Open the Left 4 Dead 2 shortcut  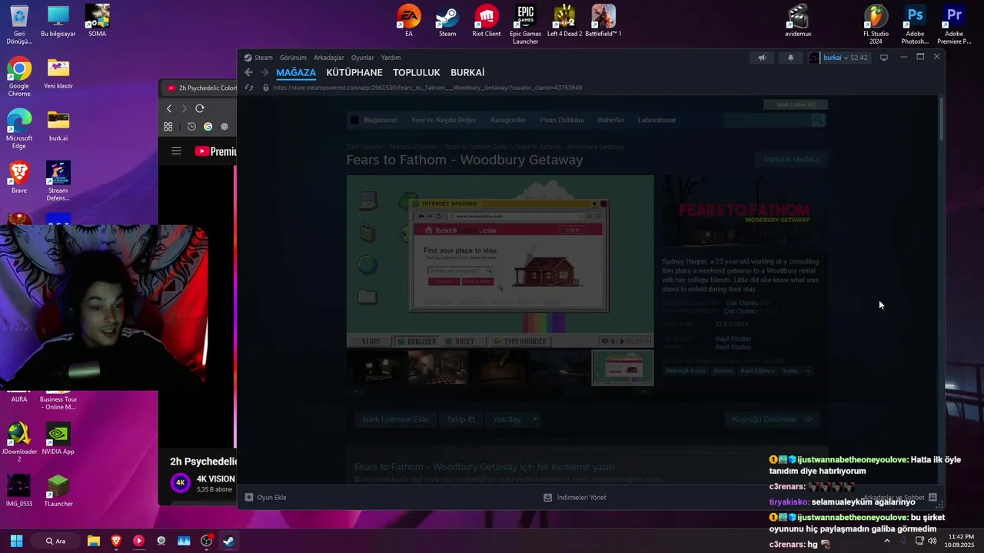pyautogui.click(x=564, y=22)
